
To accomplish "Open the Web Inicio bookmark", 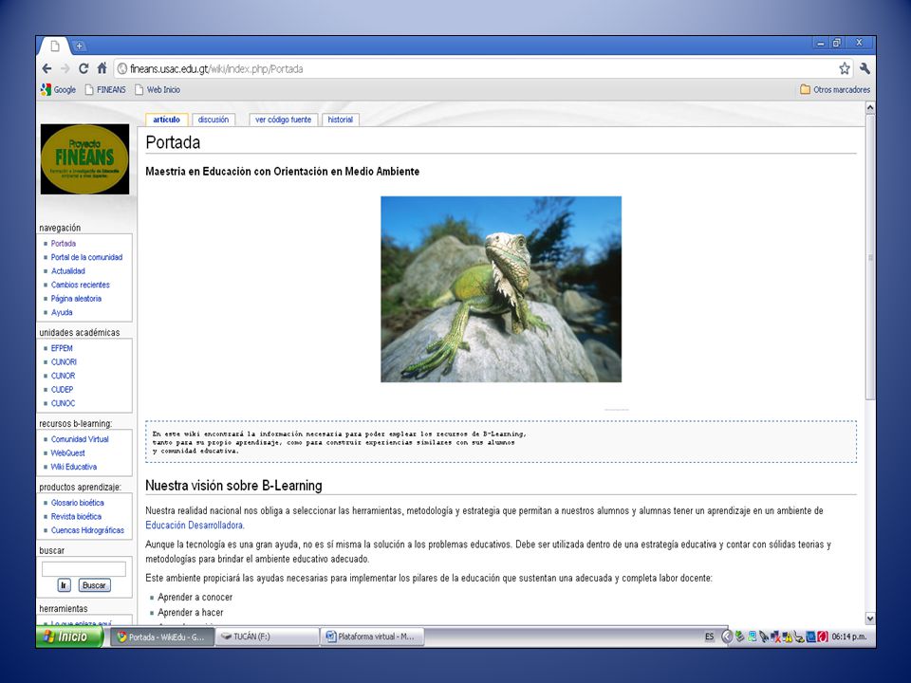I will pos(158,89).
